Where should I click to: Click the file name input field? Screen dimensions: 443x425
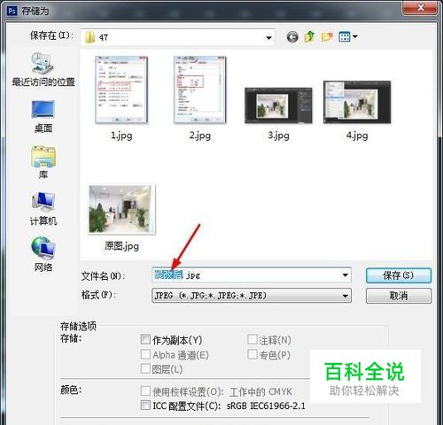(x=252, y=275)
